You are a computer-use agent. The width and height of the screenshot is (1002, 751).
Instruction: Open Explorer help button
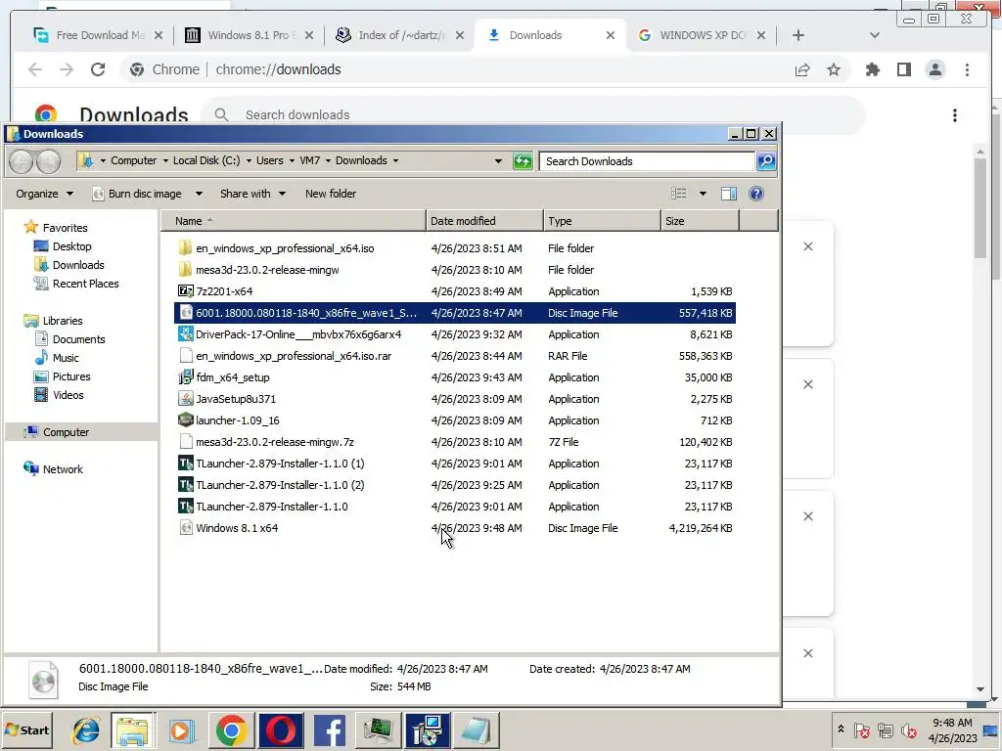756,194
